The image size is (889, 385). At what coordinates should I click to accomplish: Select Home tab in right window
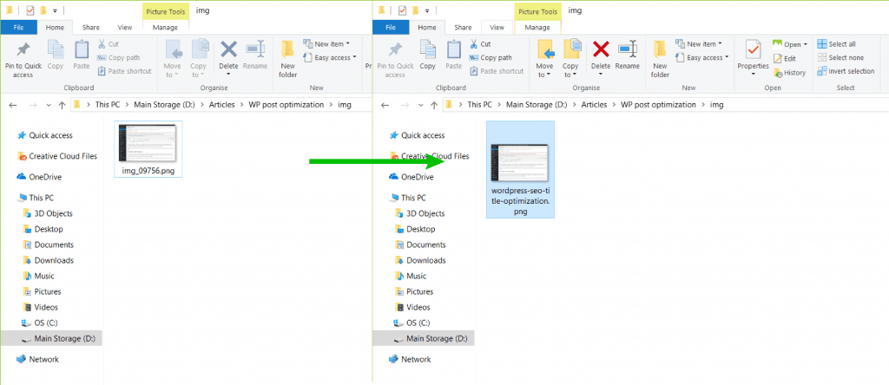point(427,27)
